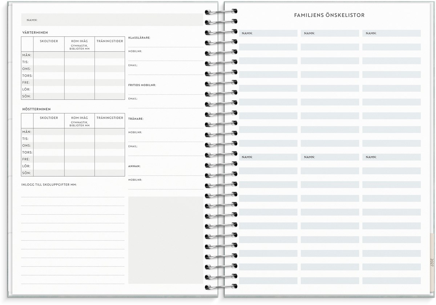Click the FRITIDS MOBILNR field
The height and width of the screenshot is (305, 436).
tap(165, 90)
